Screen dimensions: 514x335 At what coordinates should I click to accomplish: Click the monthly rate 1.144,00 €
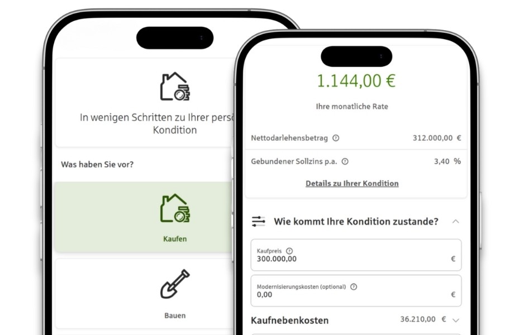click(356, 81)
